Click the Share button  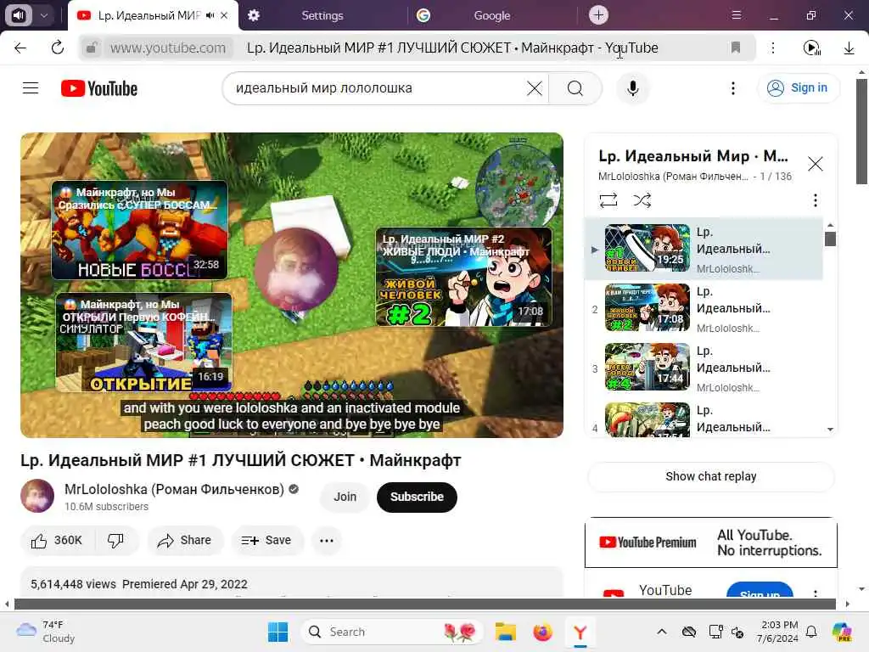(x=184, y=540)
